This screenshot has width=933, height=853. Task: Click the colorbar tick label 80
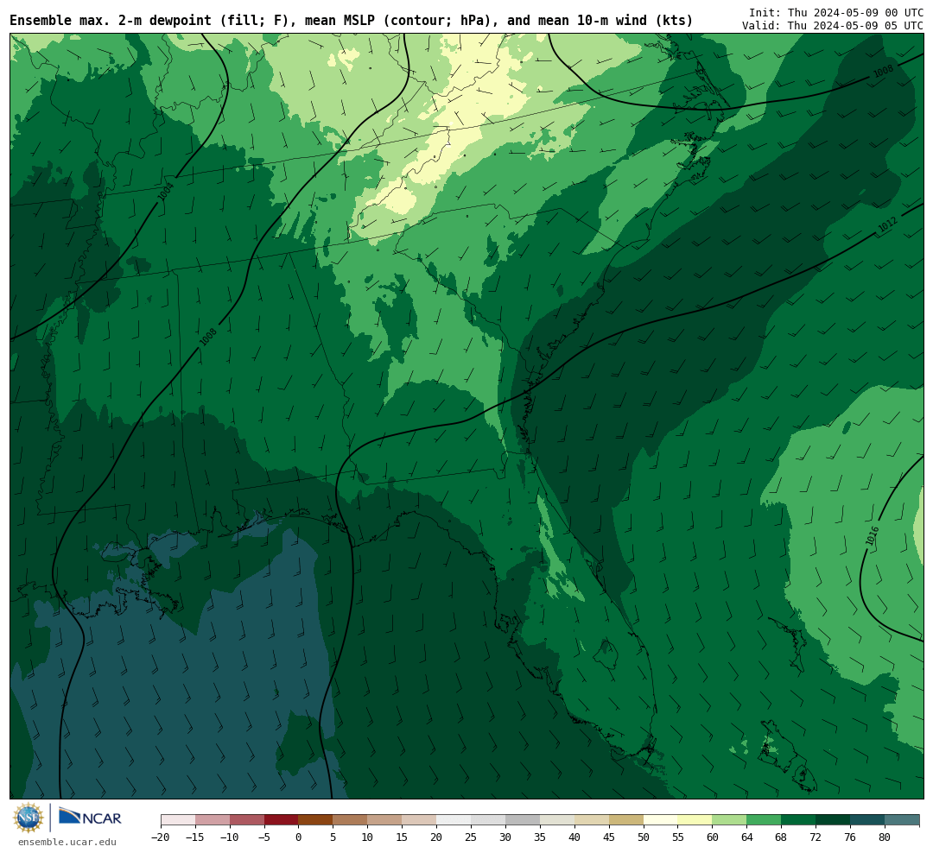[x=885, y=837]
